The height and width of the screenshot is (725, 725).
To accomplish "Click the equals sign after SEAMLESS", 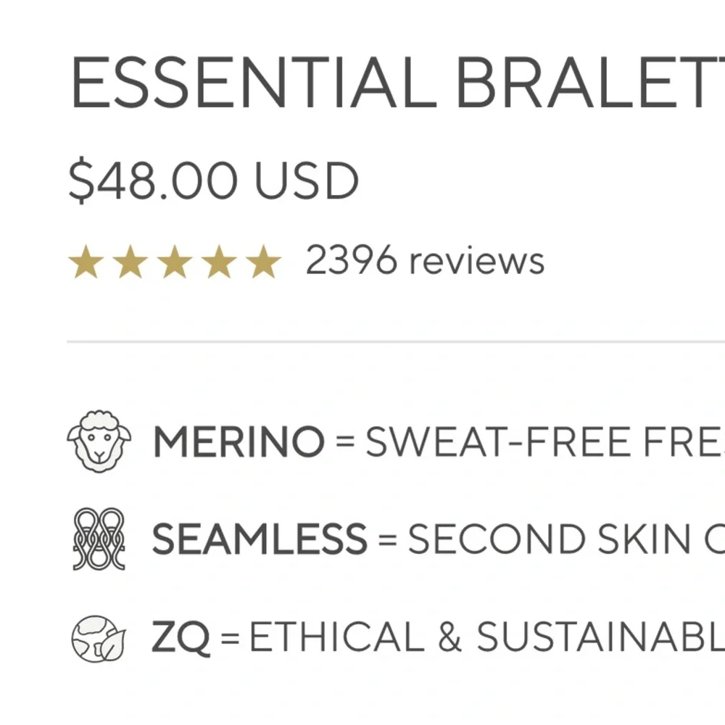I will pyautogui.click(x=387, y=539).
